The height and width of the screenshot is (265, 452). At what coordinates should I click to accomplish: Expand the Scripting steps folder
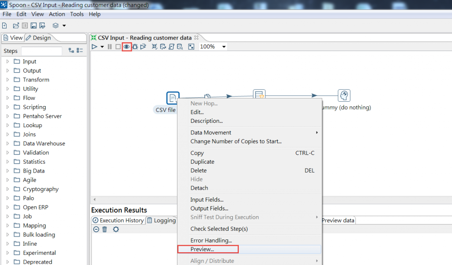coord(8,107)
